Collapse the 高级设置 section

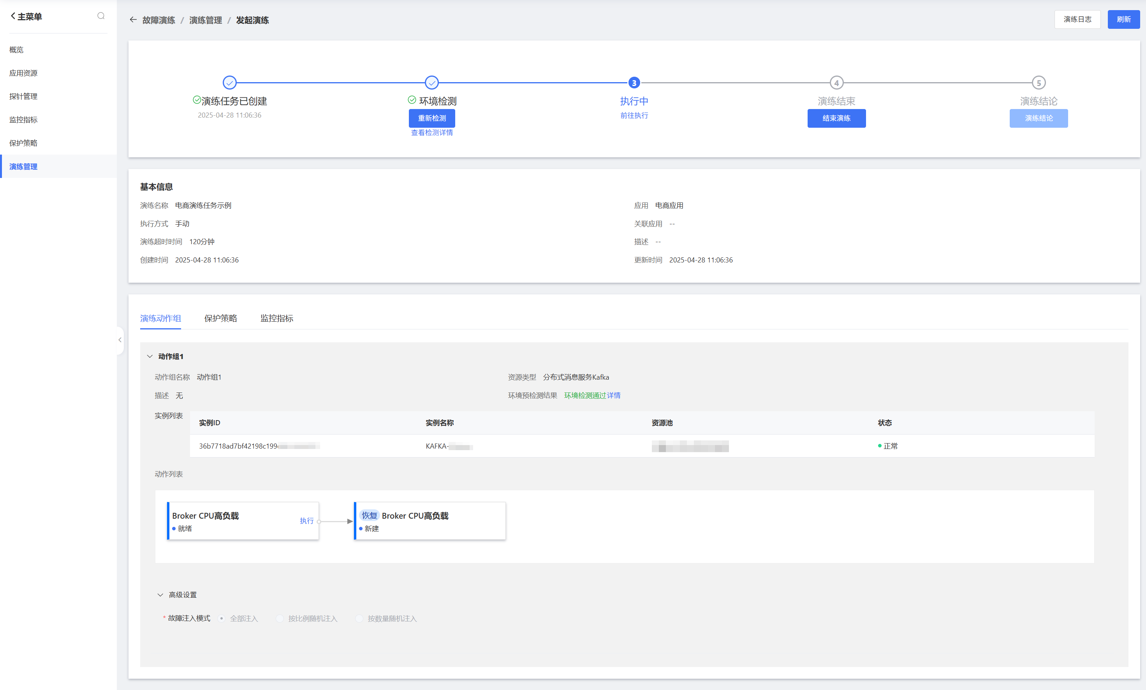(160, 595)
